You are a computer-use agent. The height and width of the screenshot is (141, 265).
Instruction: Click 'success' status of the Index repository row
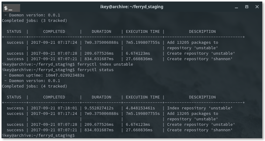[x=15, y=108]
